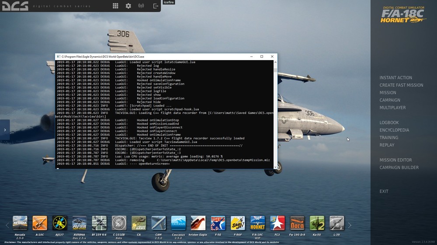
Task: Select the Nevada terrain module icon
Action: [20, 223]
